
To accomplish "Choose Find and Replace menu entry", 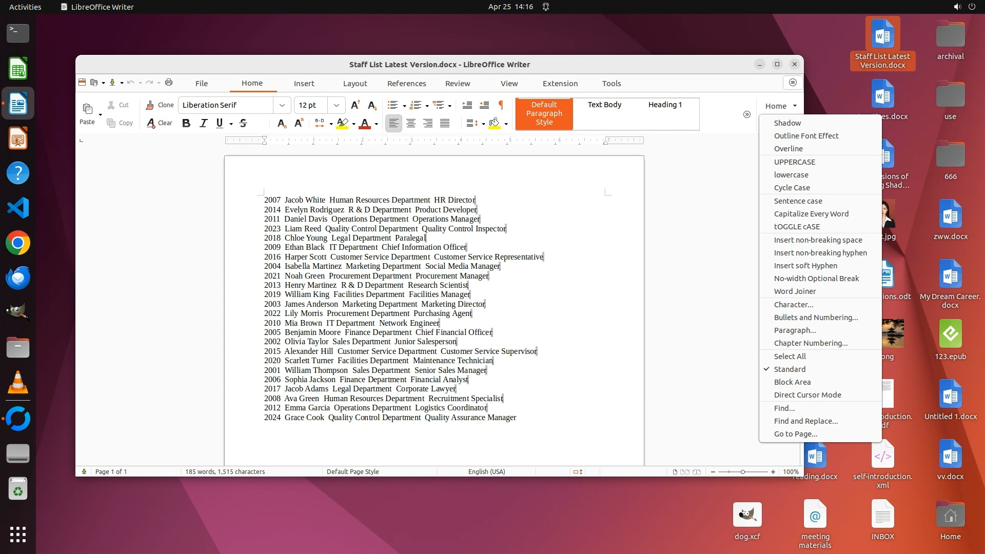I will click(805, 421).
